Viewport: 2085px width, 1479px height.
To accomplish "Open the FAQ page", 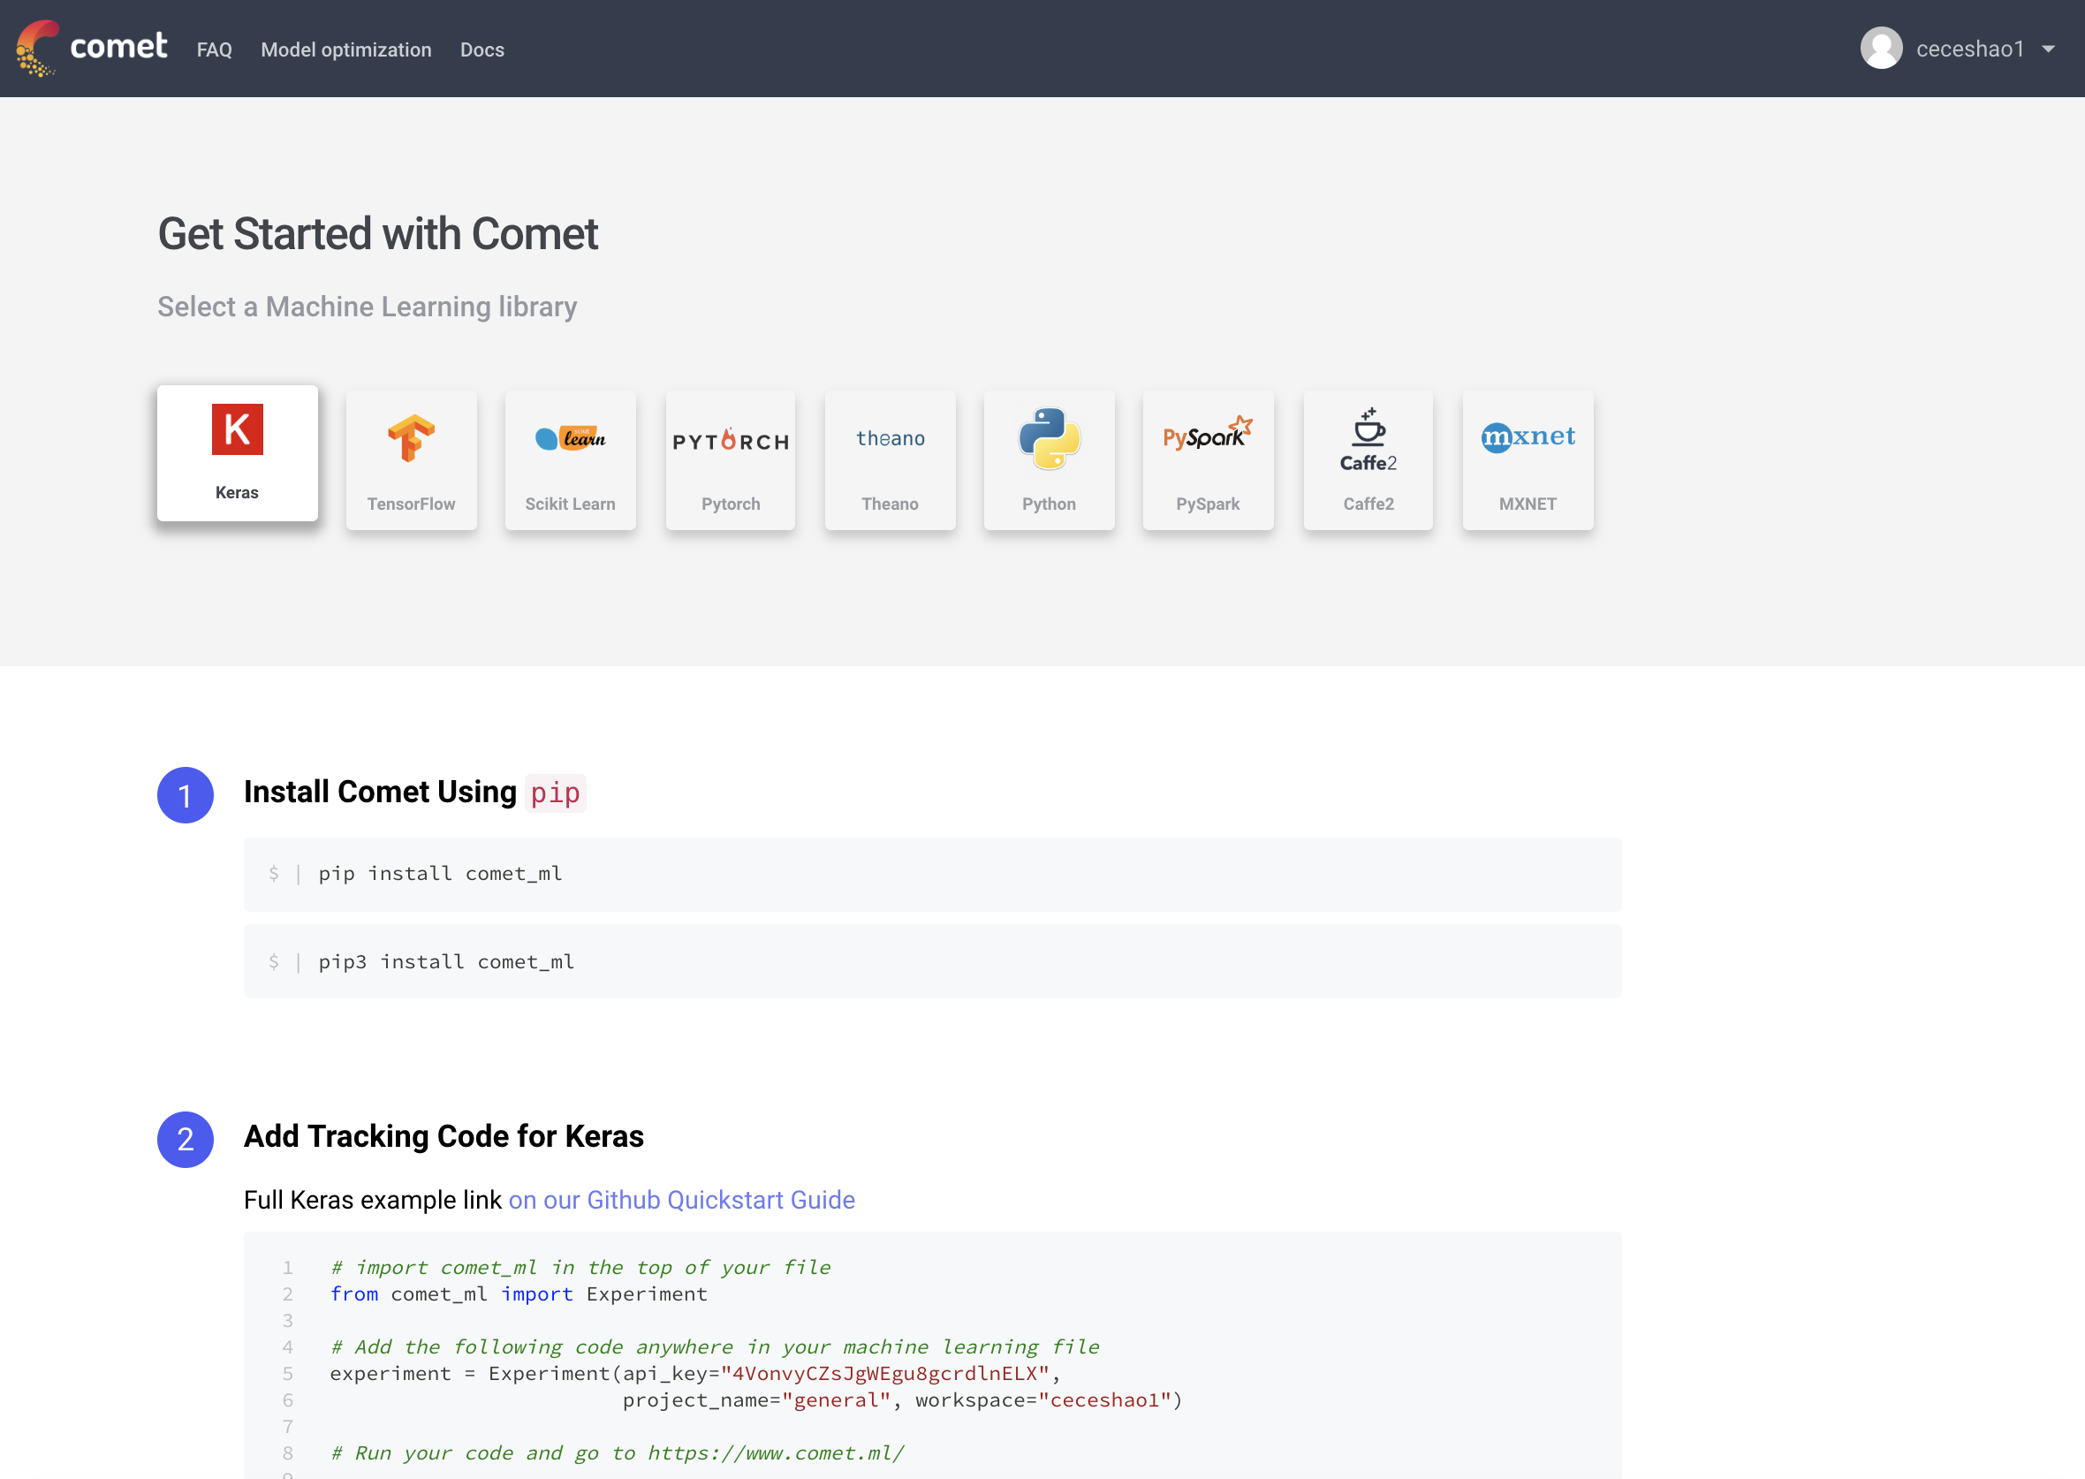I will [214, 49].
